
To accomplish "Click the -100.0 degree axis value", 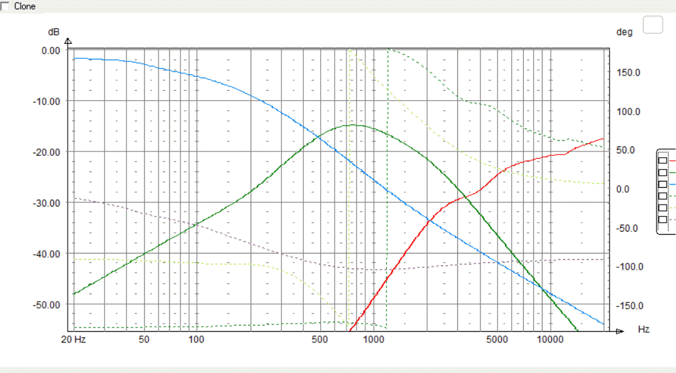I will (629, 267).
